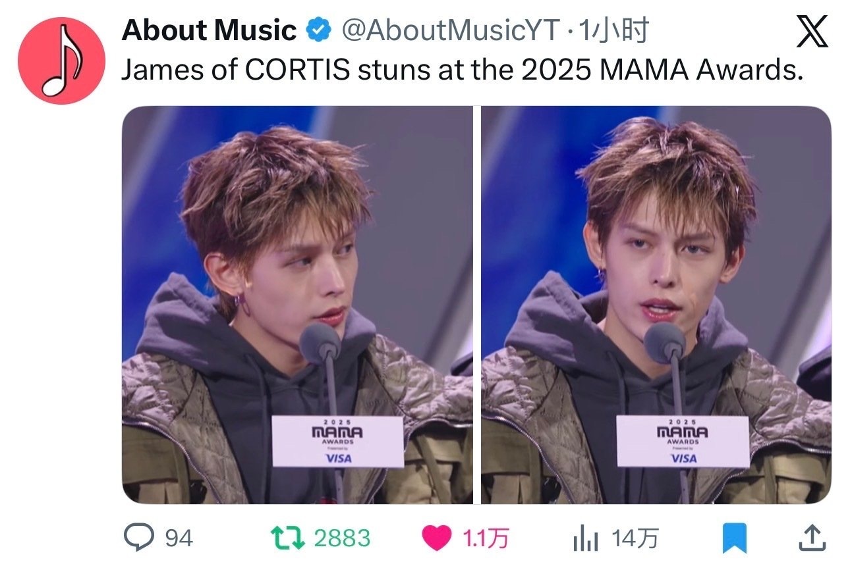Open About Music's music note avatar

[x=61, y=61]
